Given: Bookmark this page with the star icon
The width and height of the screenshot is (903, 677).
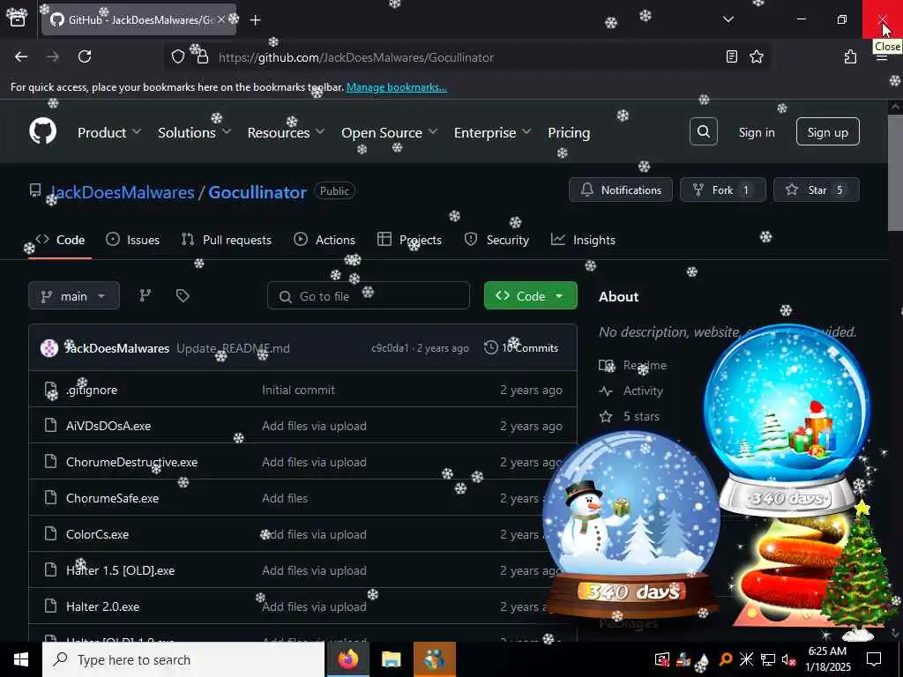Looking at the screenshot, I should tap(757, 56).
